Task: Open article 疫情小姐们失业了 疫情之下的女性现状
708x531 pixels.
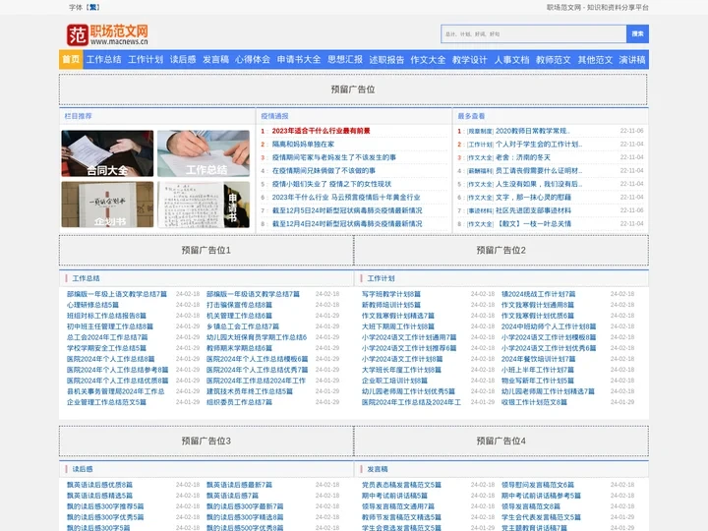Action: tap(331, 184)
